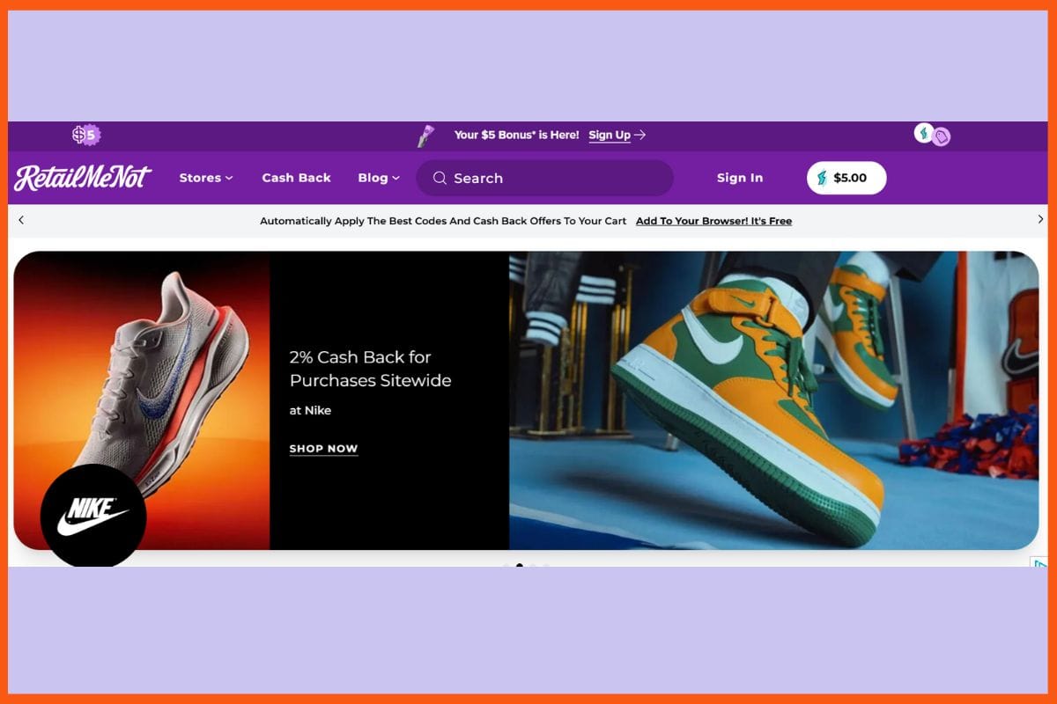
Task: Expand the Stores dropdown menu
Action: 206,178
